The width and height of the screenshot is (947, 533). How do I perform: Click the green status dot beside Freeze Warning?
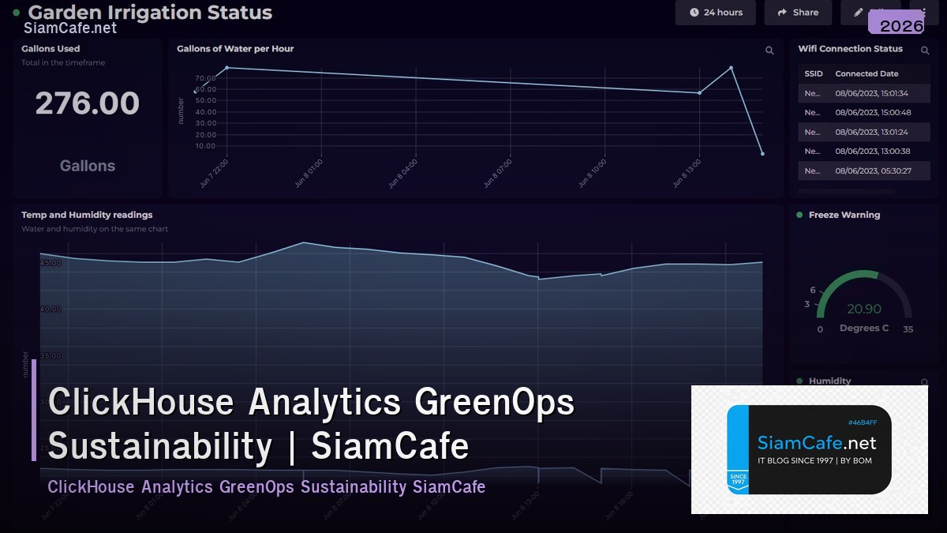800,215
